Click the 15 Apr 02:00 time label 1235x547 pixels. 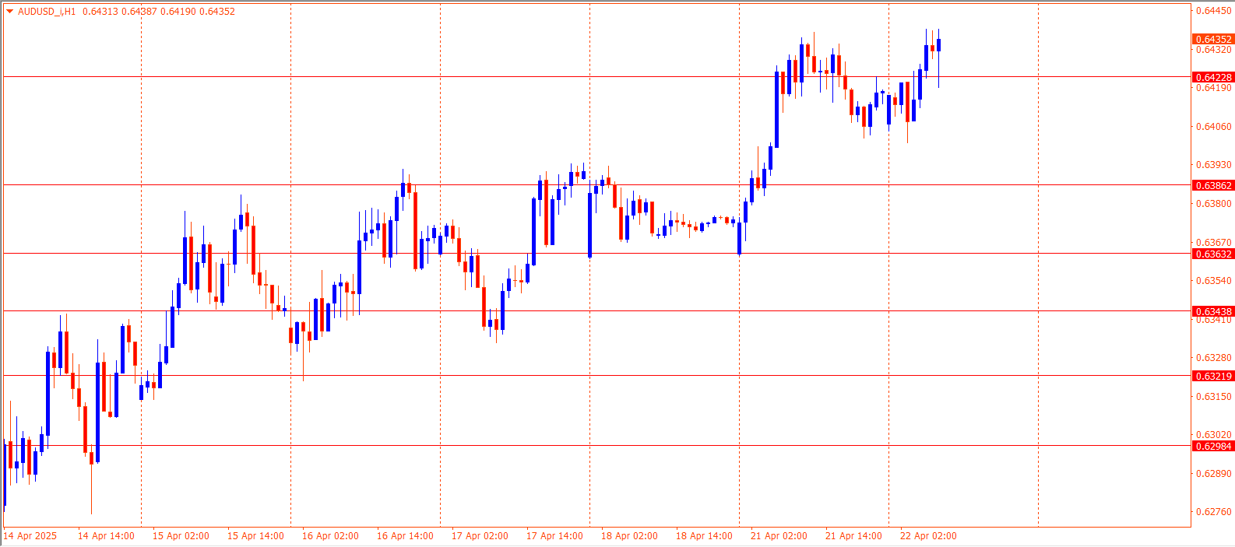pyautogui.click(x=181, y=536)
